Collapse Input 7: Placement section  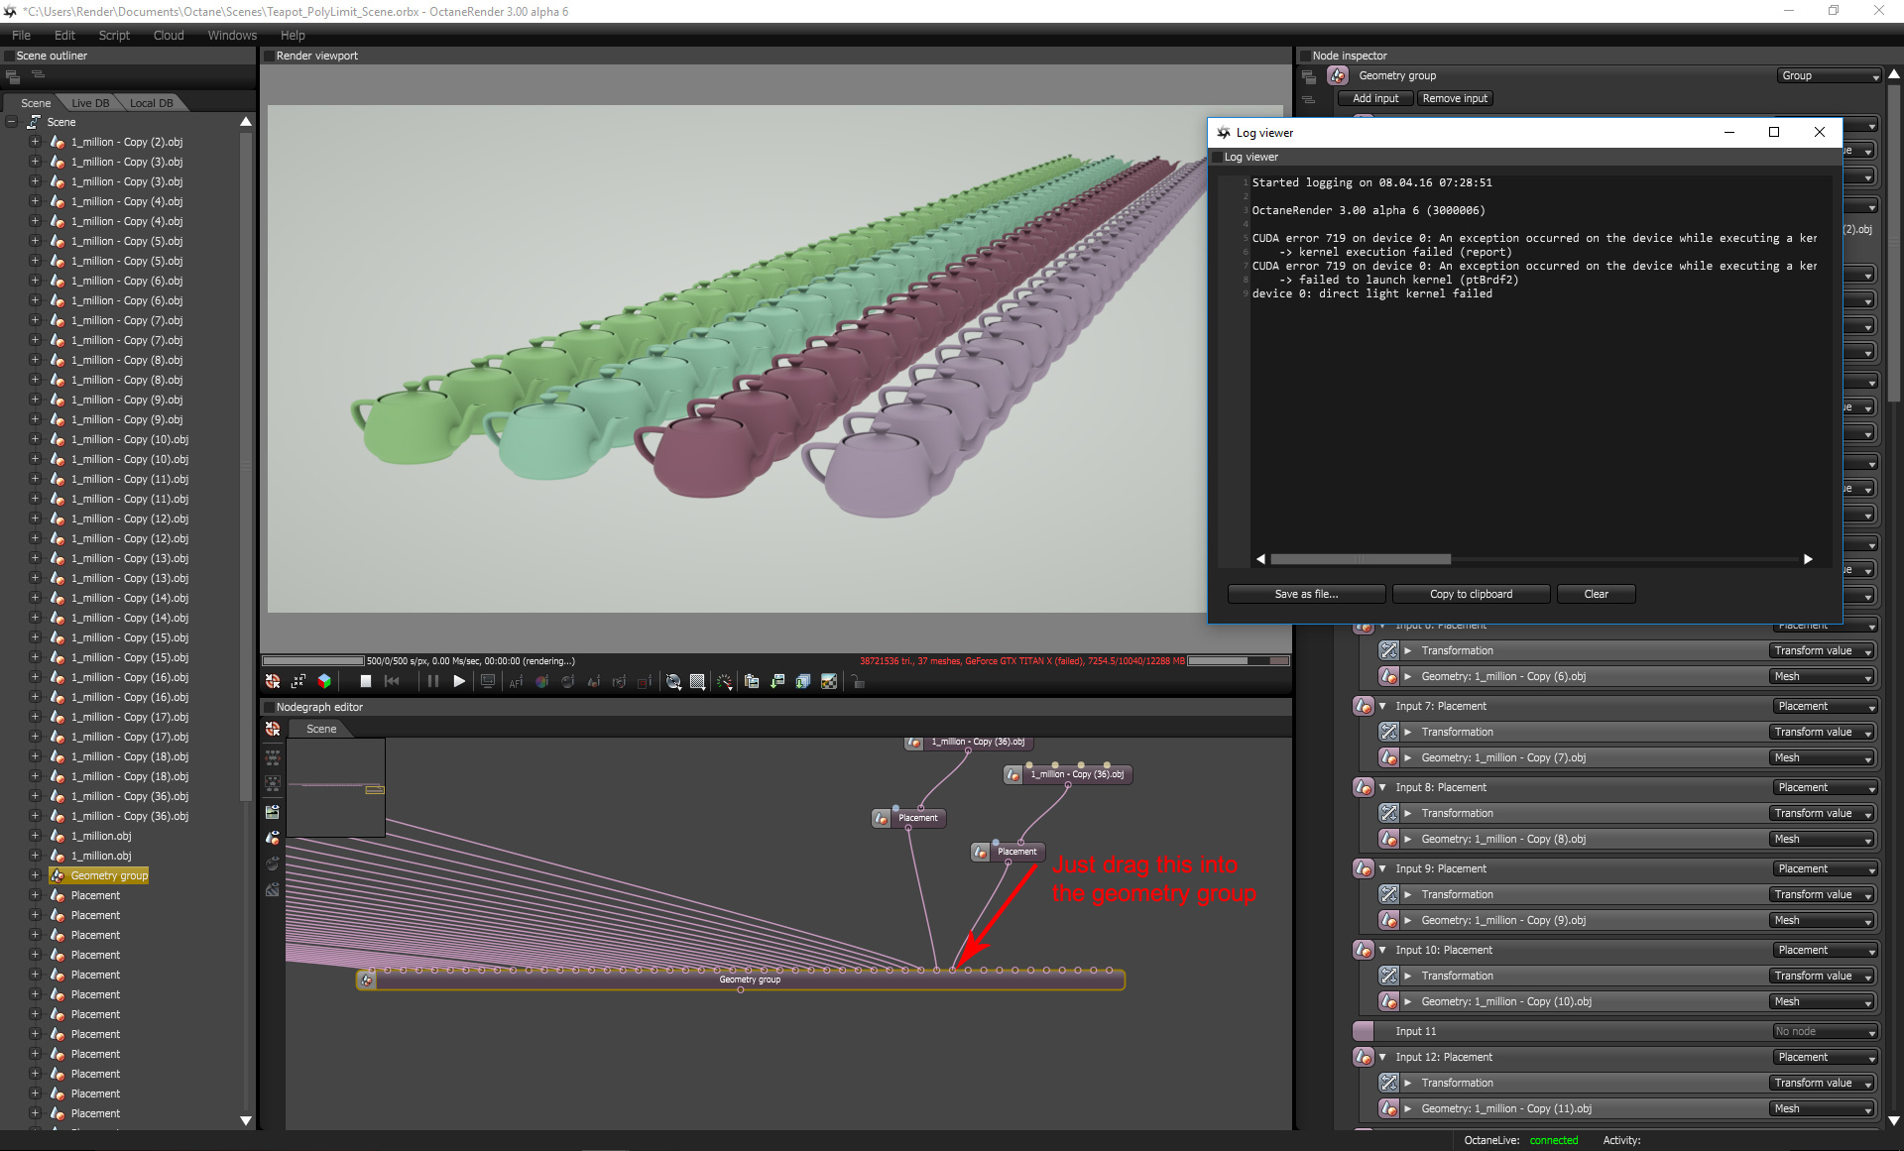pos(1382,706)
